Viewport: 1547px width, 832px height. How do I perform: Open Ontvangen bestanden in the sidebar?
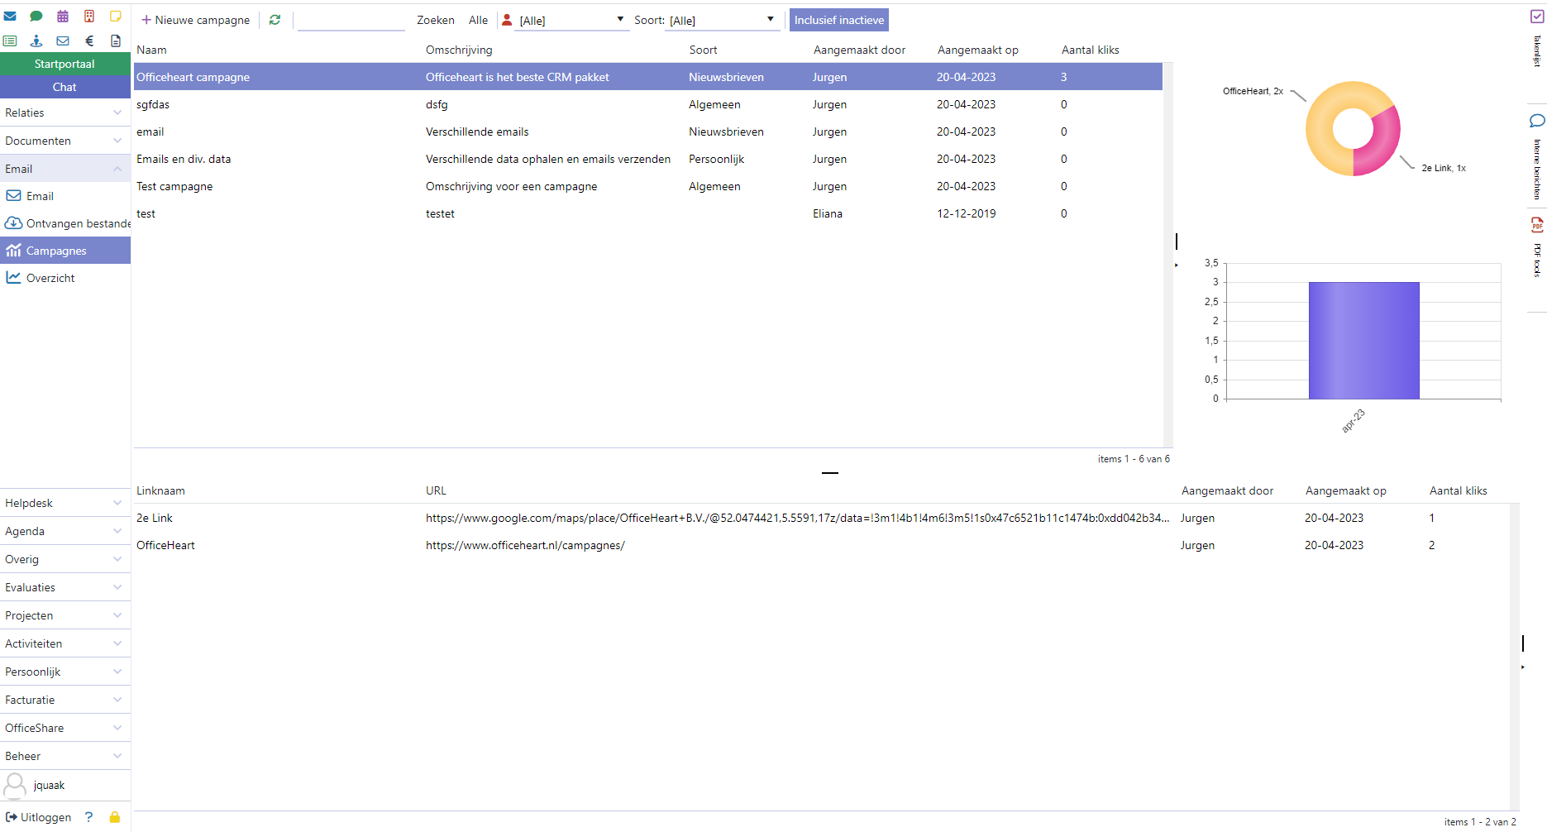click(x=65, y=223)
